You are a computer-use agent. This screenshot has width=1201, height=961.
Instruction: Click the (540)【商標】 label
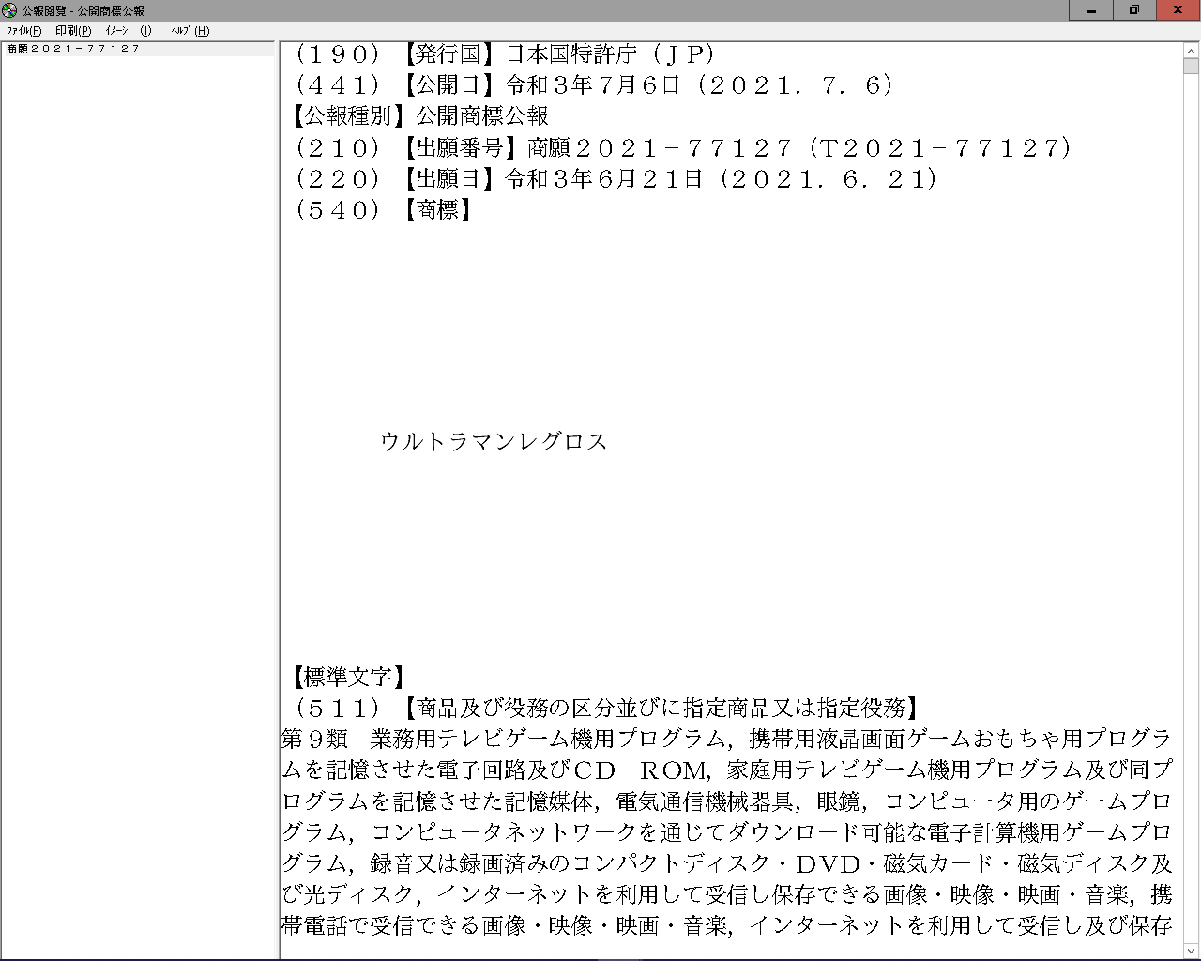pos(383,209)
